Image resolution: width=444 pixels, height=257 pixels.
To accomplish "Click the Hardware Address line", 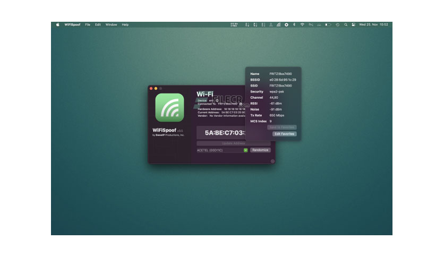I will [221, 109].
